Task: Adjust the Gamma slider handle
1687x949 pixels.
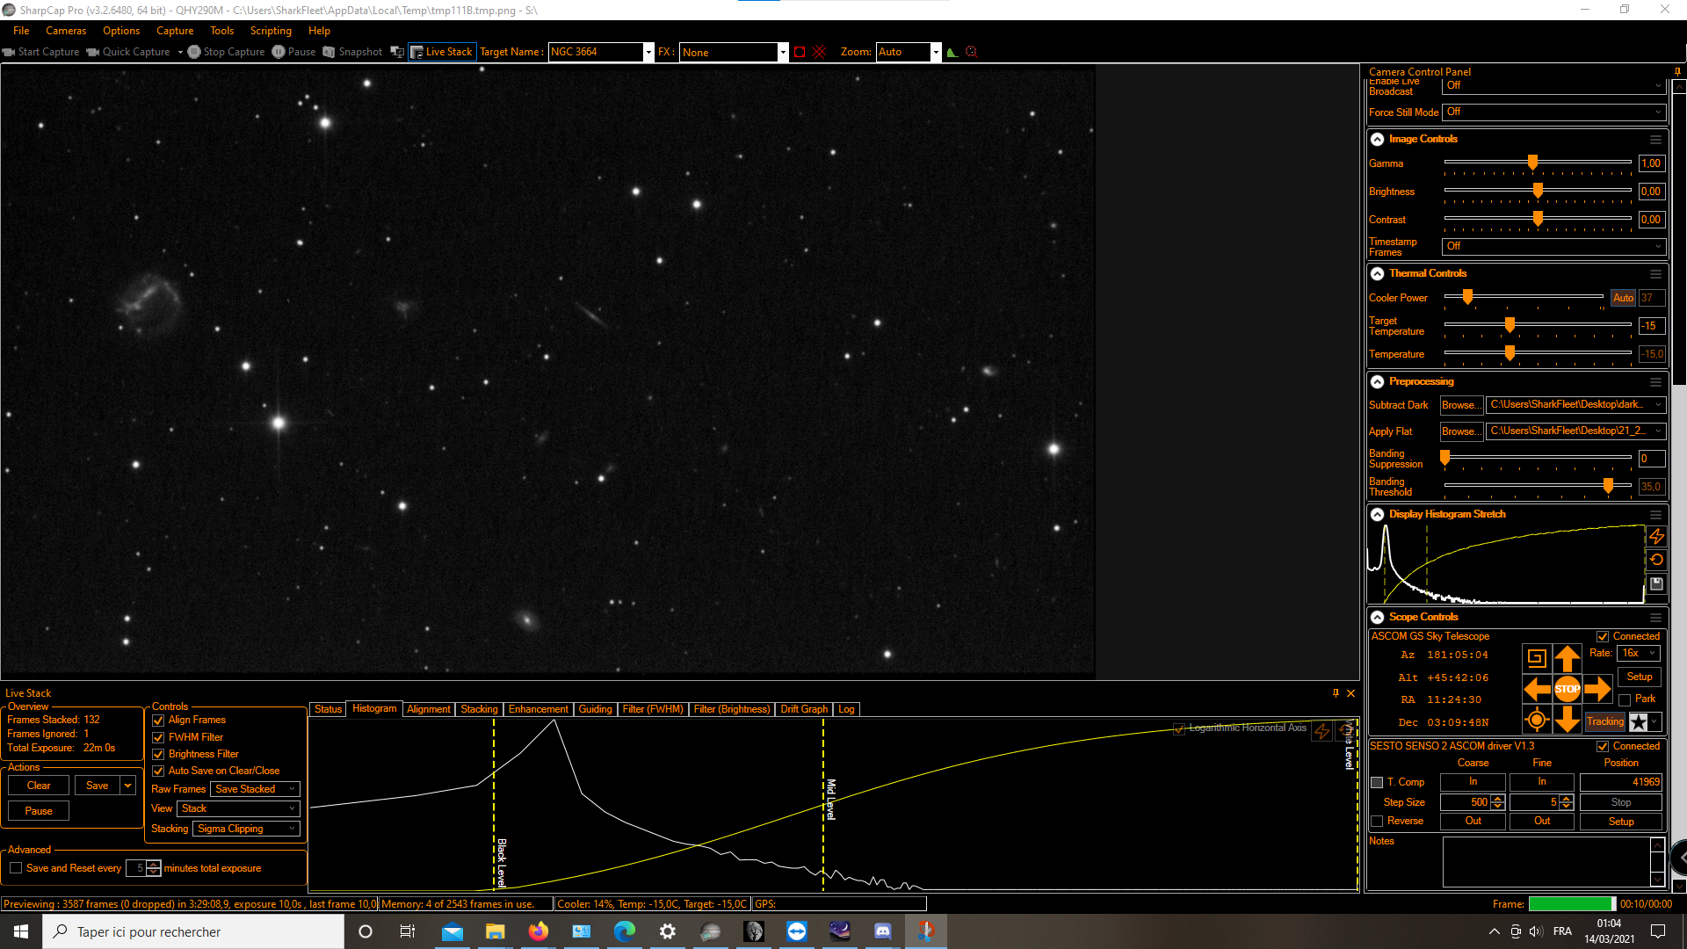Action: click(1532, 163)
